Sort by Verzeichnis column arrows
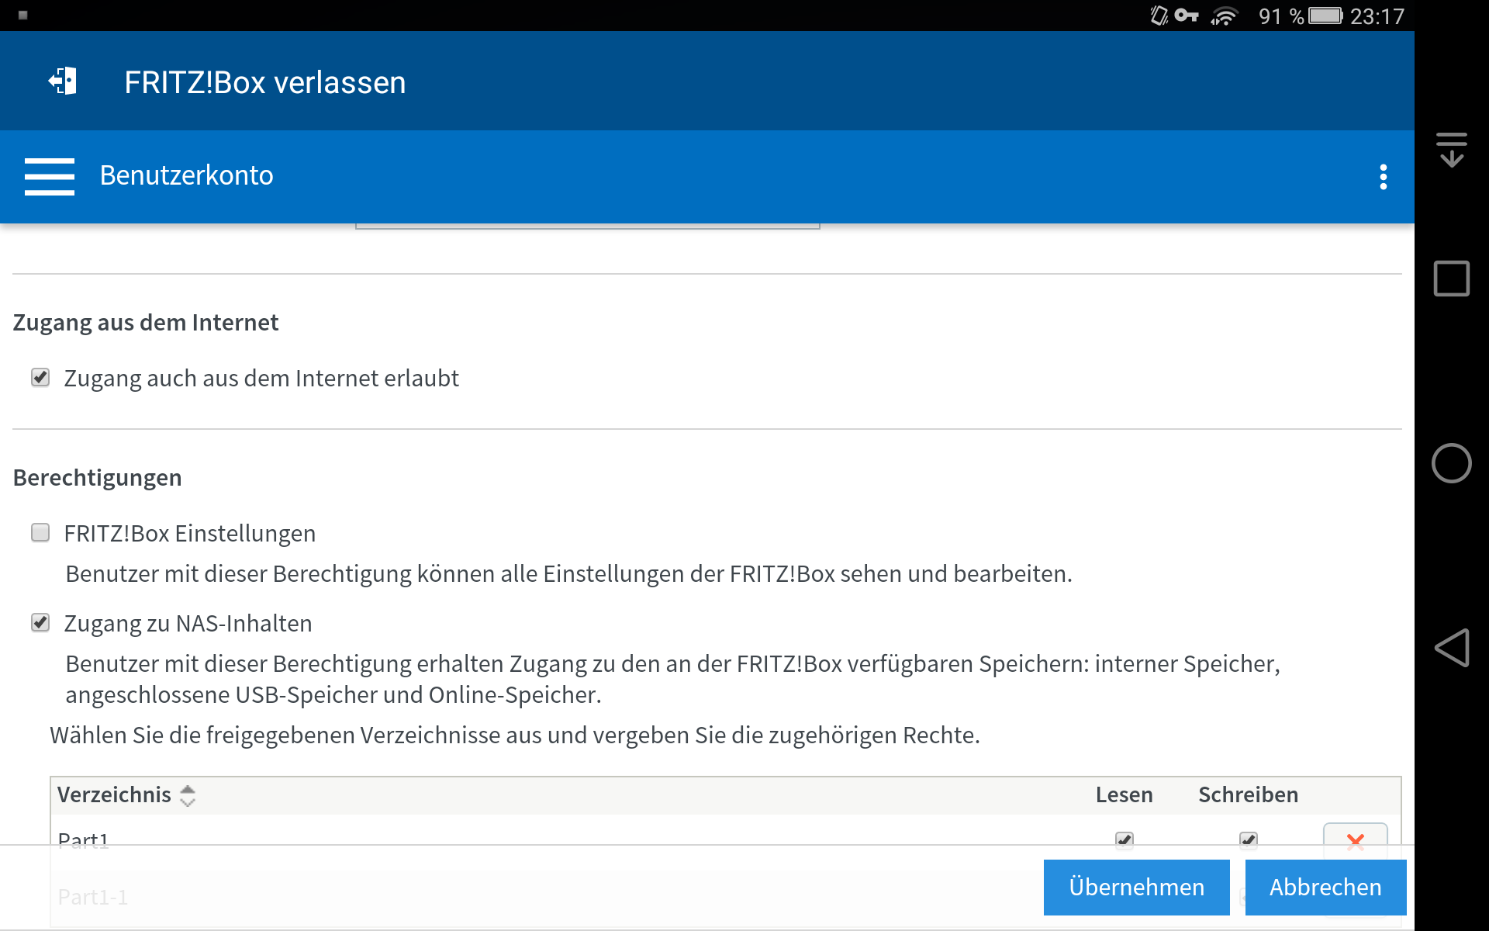Viewport: 1489px width, 931px height. pyautogui.click(x=188, y=795)
